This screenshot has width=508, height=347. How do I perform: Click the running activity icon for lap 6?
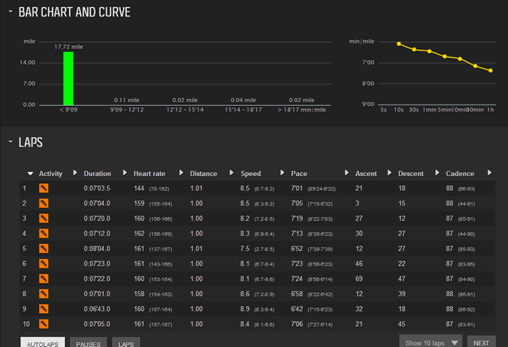[44, 264]
